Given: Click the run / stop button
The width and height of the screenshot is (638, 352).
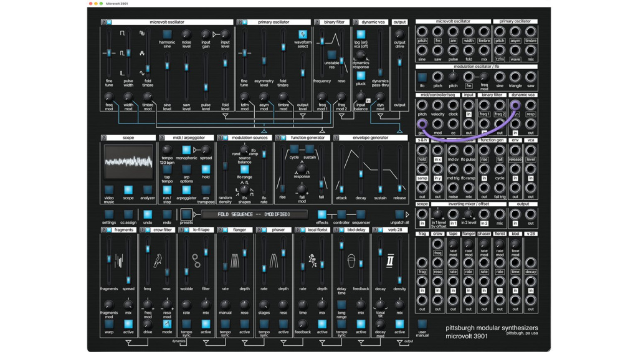Looking at the screenshot, I should tap(167, 189).
